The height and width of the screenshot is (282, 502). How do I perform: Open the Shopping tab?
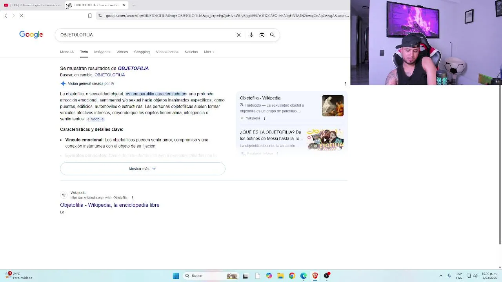point(142,52)
